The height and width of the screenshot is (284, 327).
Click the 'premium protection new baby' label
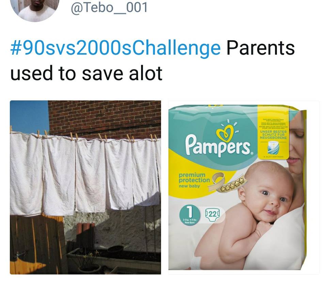click(x=194, y=180)
